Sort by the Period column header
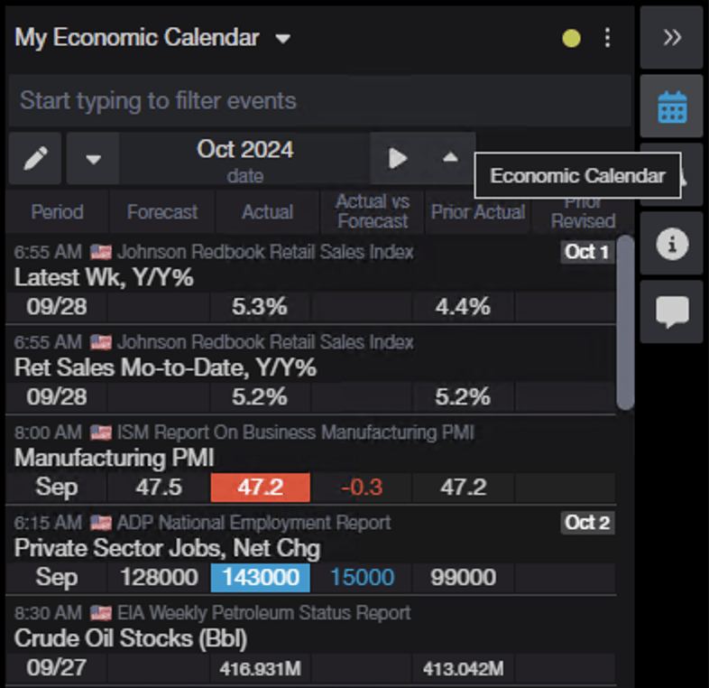 (x=57, y=212)
